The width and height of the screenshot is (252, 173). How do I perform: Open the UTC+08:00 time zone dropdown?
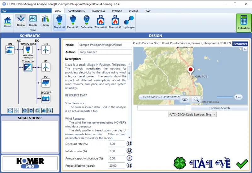192,114
